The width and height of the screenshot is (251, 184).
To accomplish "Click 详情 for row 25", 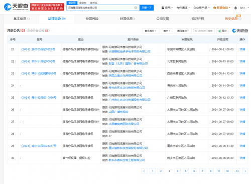I will [x=242, y=97].
